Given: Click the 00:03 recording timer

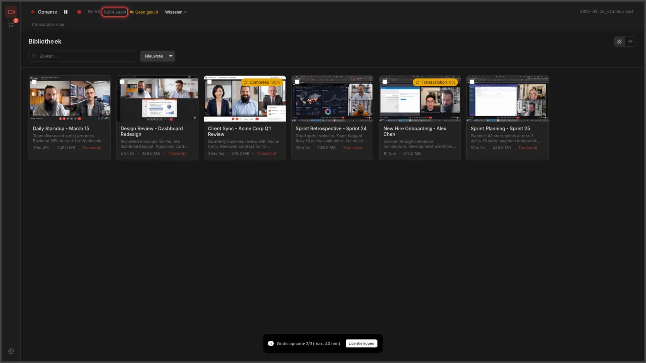Looking at the screenshot, I should 94,12.
